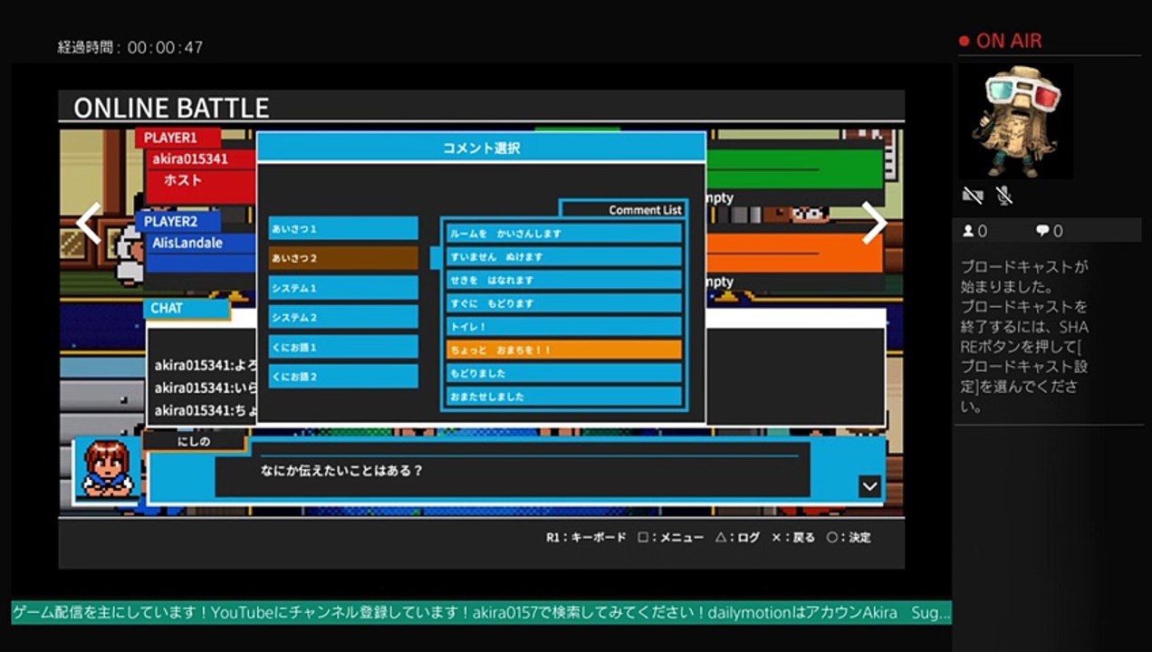Click the elapsed time 00:00:47
Viewport: 1152px width, 652px height.
point(165,47)
